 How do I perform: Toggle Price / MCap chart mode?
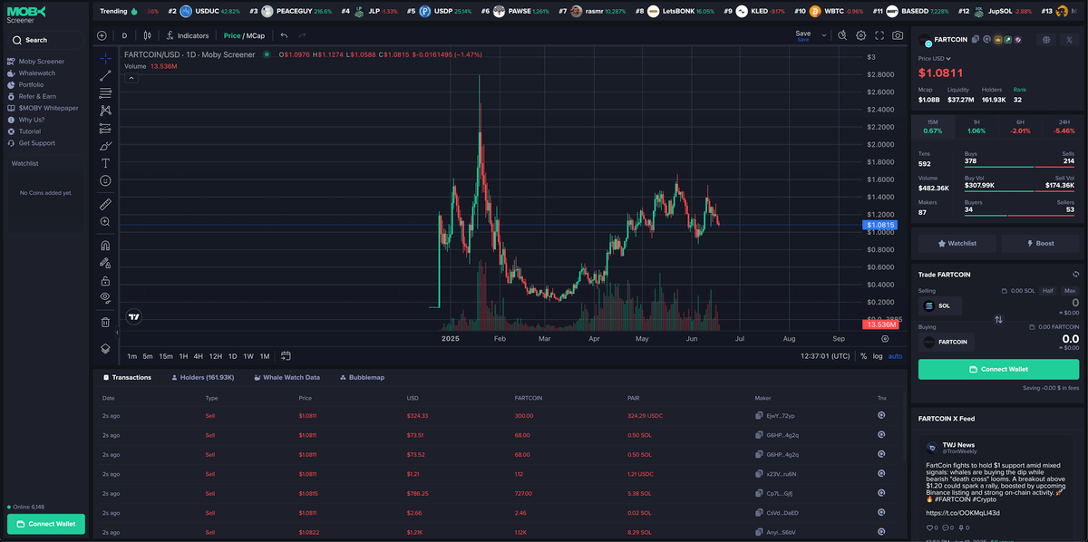(x=244, y=35)
